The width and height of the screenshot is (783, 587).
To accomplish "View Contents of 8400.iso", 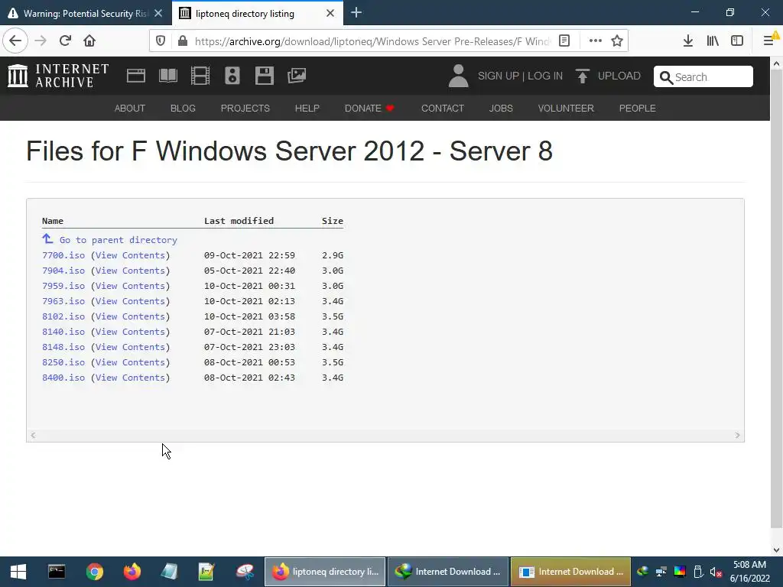I will [130, 378].
